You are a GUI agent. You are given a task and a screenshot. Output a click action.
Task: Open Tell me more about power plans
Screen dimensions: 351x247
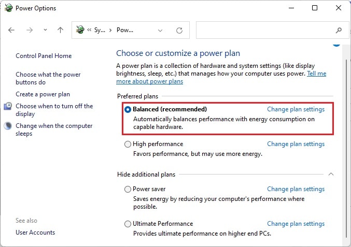click(149, 81)
